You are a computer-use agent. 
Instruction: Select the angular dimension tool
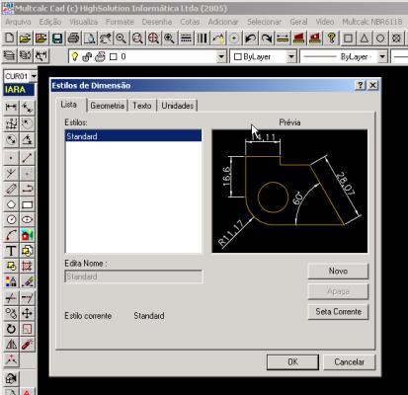coord(27,139)
